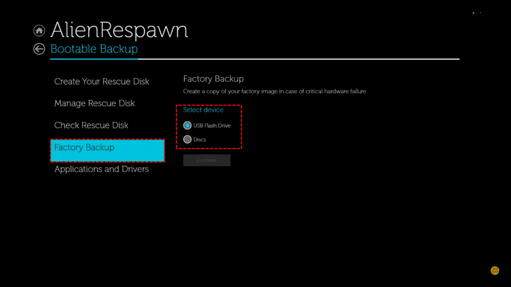Image resolution: width=511 pixels, height=287 pixels.
Task: Select the USB Flash Drive radio option
Action: (x=187, y=126)
